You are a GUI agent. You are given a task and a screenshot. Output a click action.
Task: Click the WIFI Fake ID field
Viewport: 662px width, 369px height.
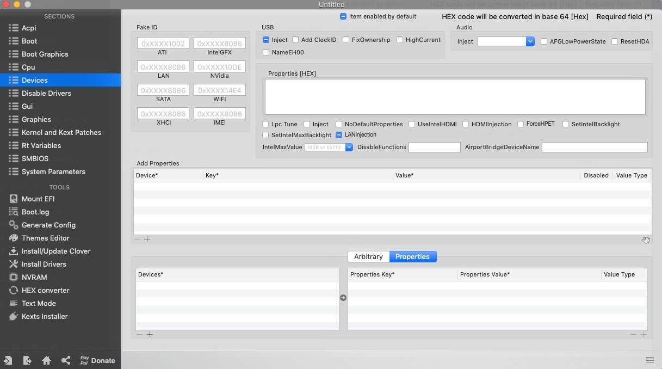click(220, 90)
